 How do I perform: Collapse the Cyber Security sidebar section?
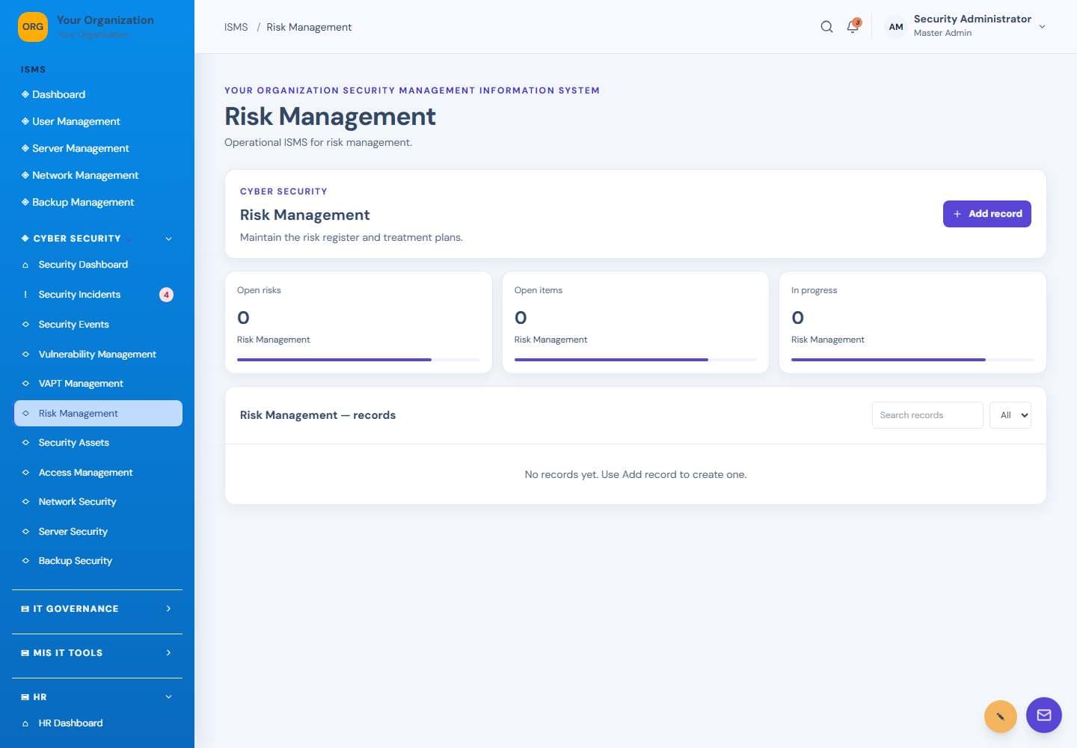(168, 239)
